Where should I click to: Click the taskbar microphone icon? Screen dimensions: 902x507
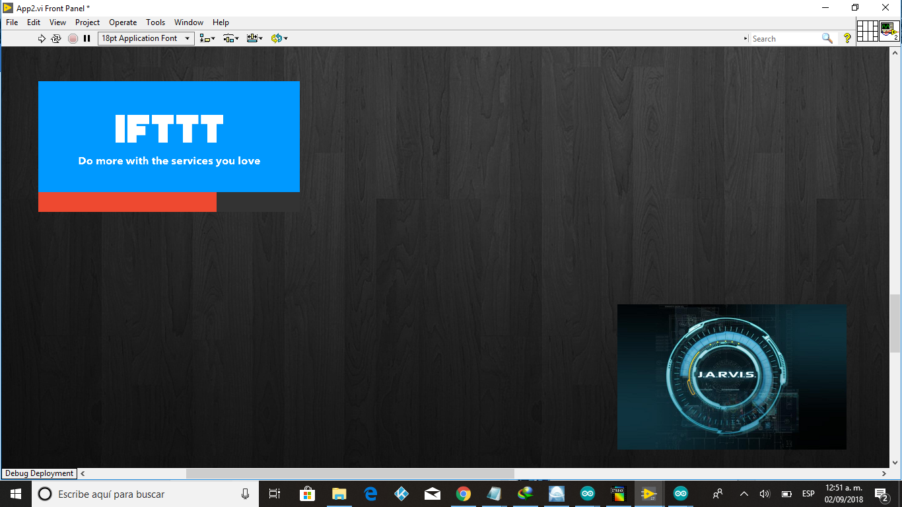[245, 494]
